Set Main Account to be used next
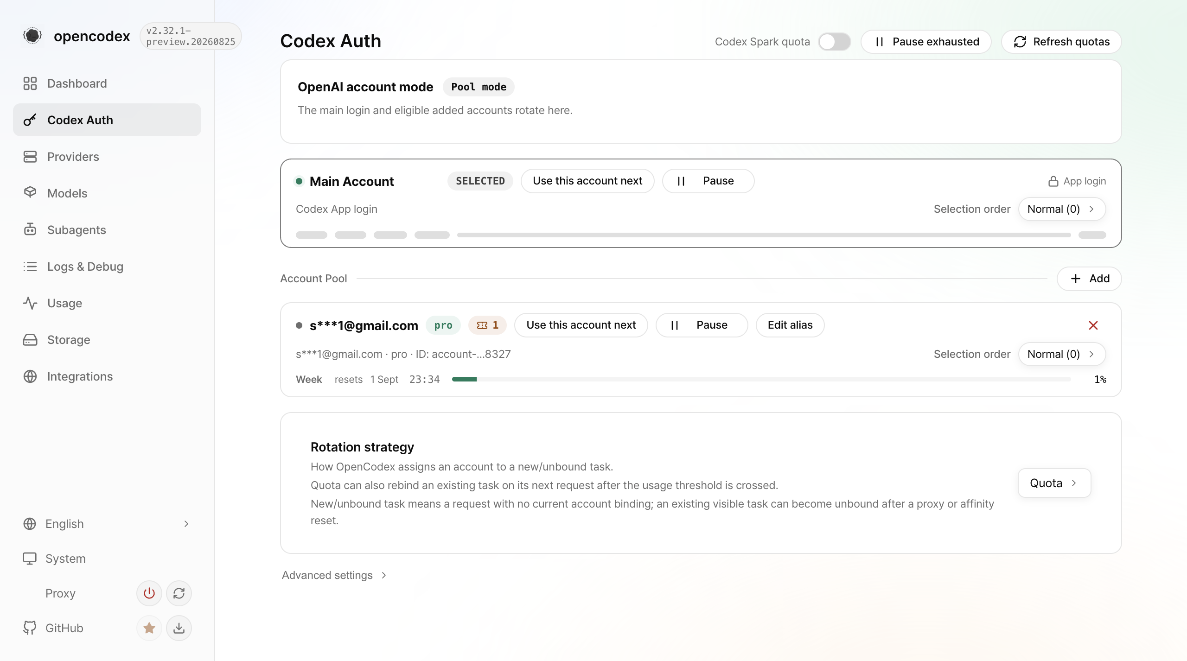This screenshot has height=661, width=1187. 587,181
